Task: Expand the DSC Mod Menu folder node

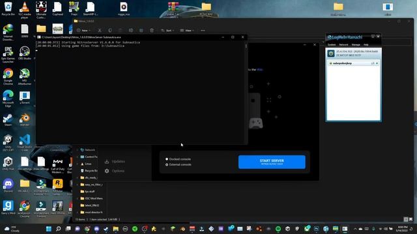Action: (x=78, y=198)
